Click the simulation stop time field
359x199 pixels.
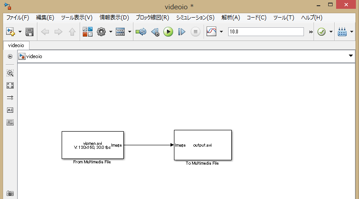click(x=266, y=32)
